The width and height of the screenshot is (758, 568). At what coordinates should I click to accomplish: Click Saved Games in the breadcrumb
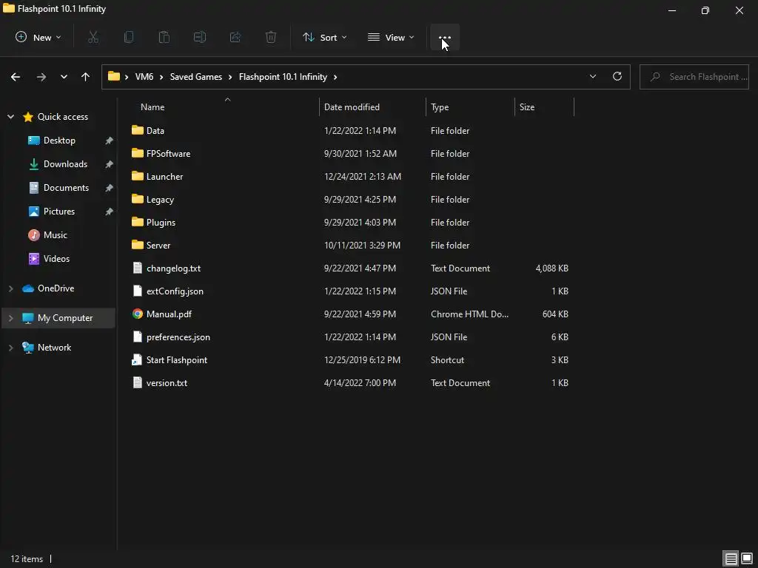pos(195,77)
